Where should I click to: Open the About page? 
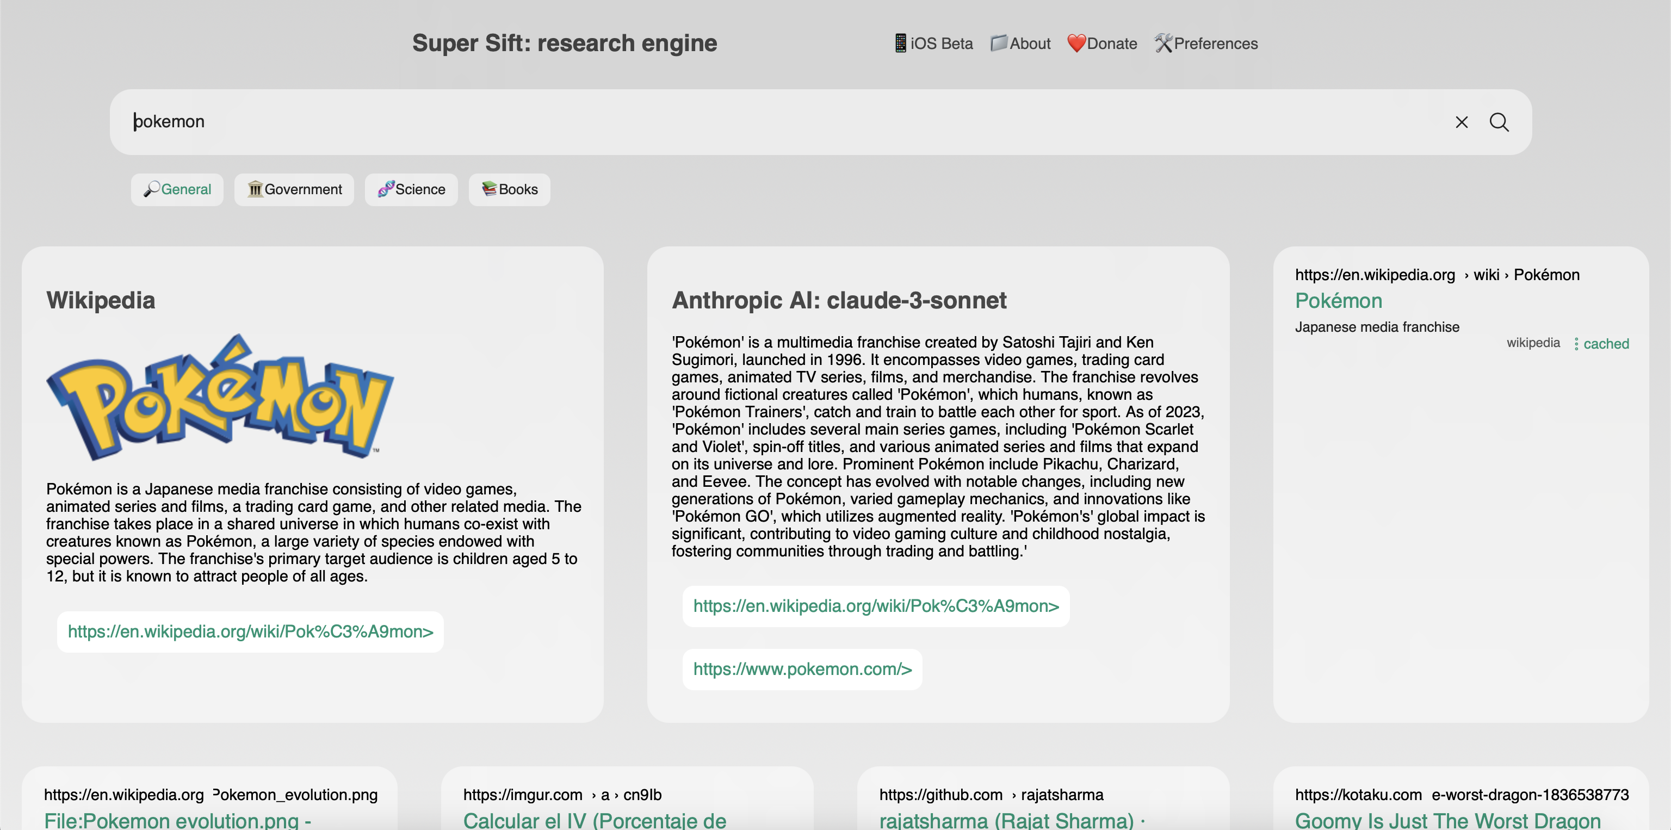1020,44
